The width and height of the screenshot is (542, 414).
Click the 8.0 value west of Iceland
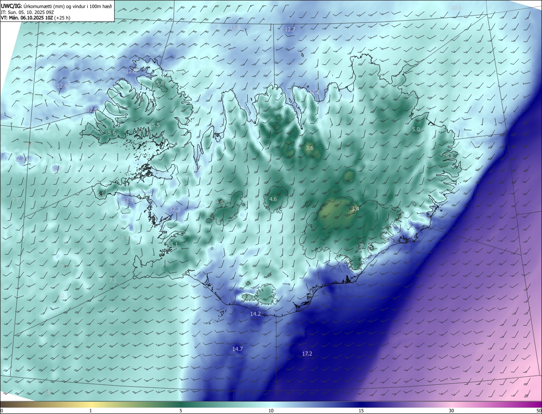click(29, 145)
